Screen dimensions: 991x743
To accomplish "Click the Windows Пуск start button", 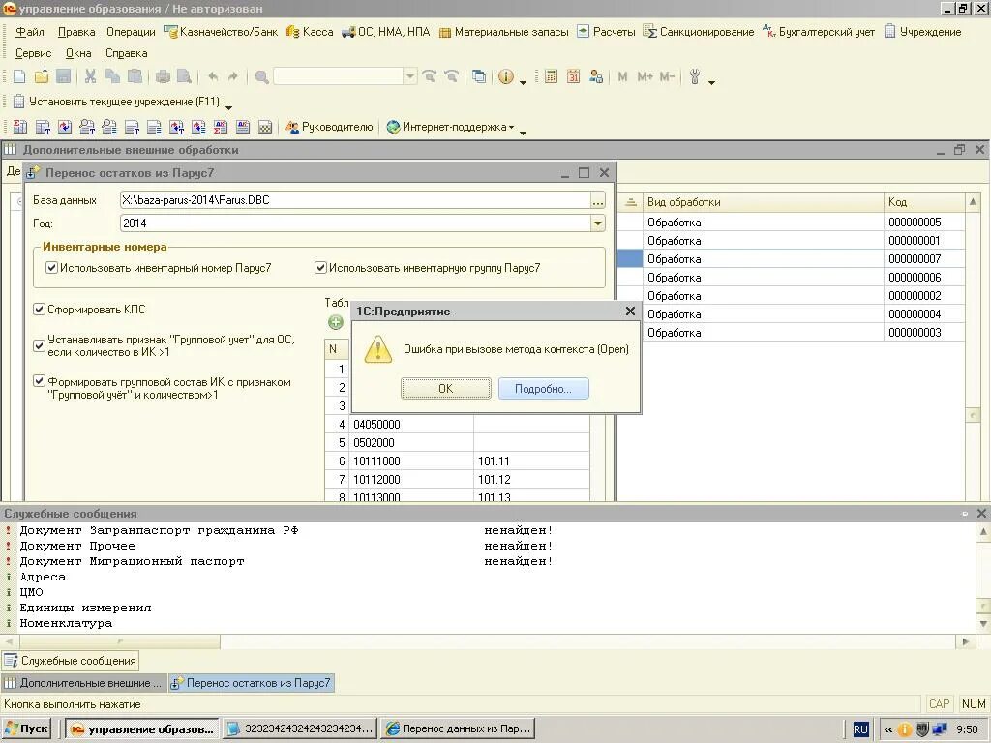I will (x=27, y=728).
